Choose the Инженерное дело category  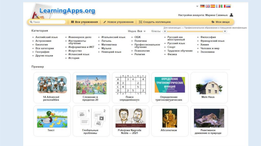point(80,37)
